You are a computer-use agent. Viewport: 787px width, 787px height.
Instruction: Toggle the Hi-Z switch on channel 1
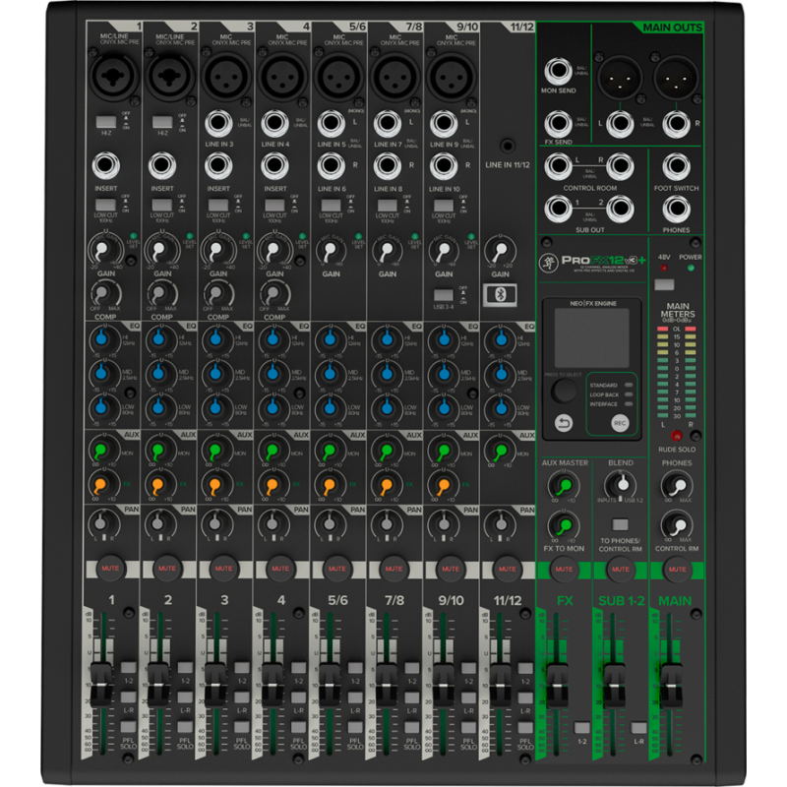(x=105, y=122)
